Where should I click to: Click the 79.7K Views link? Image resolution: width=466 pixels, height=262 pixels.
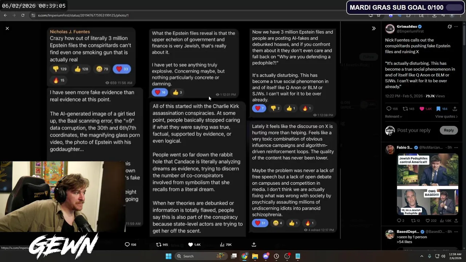(435, 96)
